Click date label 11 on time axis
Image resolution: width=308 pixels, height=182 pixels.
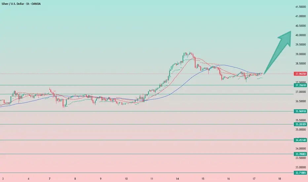152,179
